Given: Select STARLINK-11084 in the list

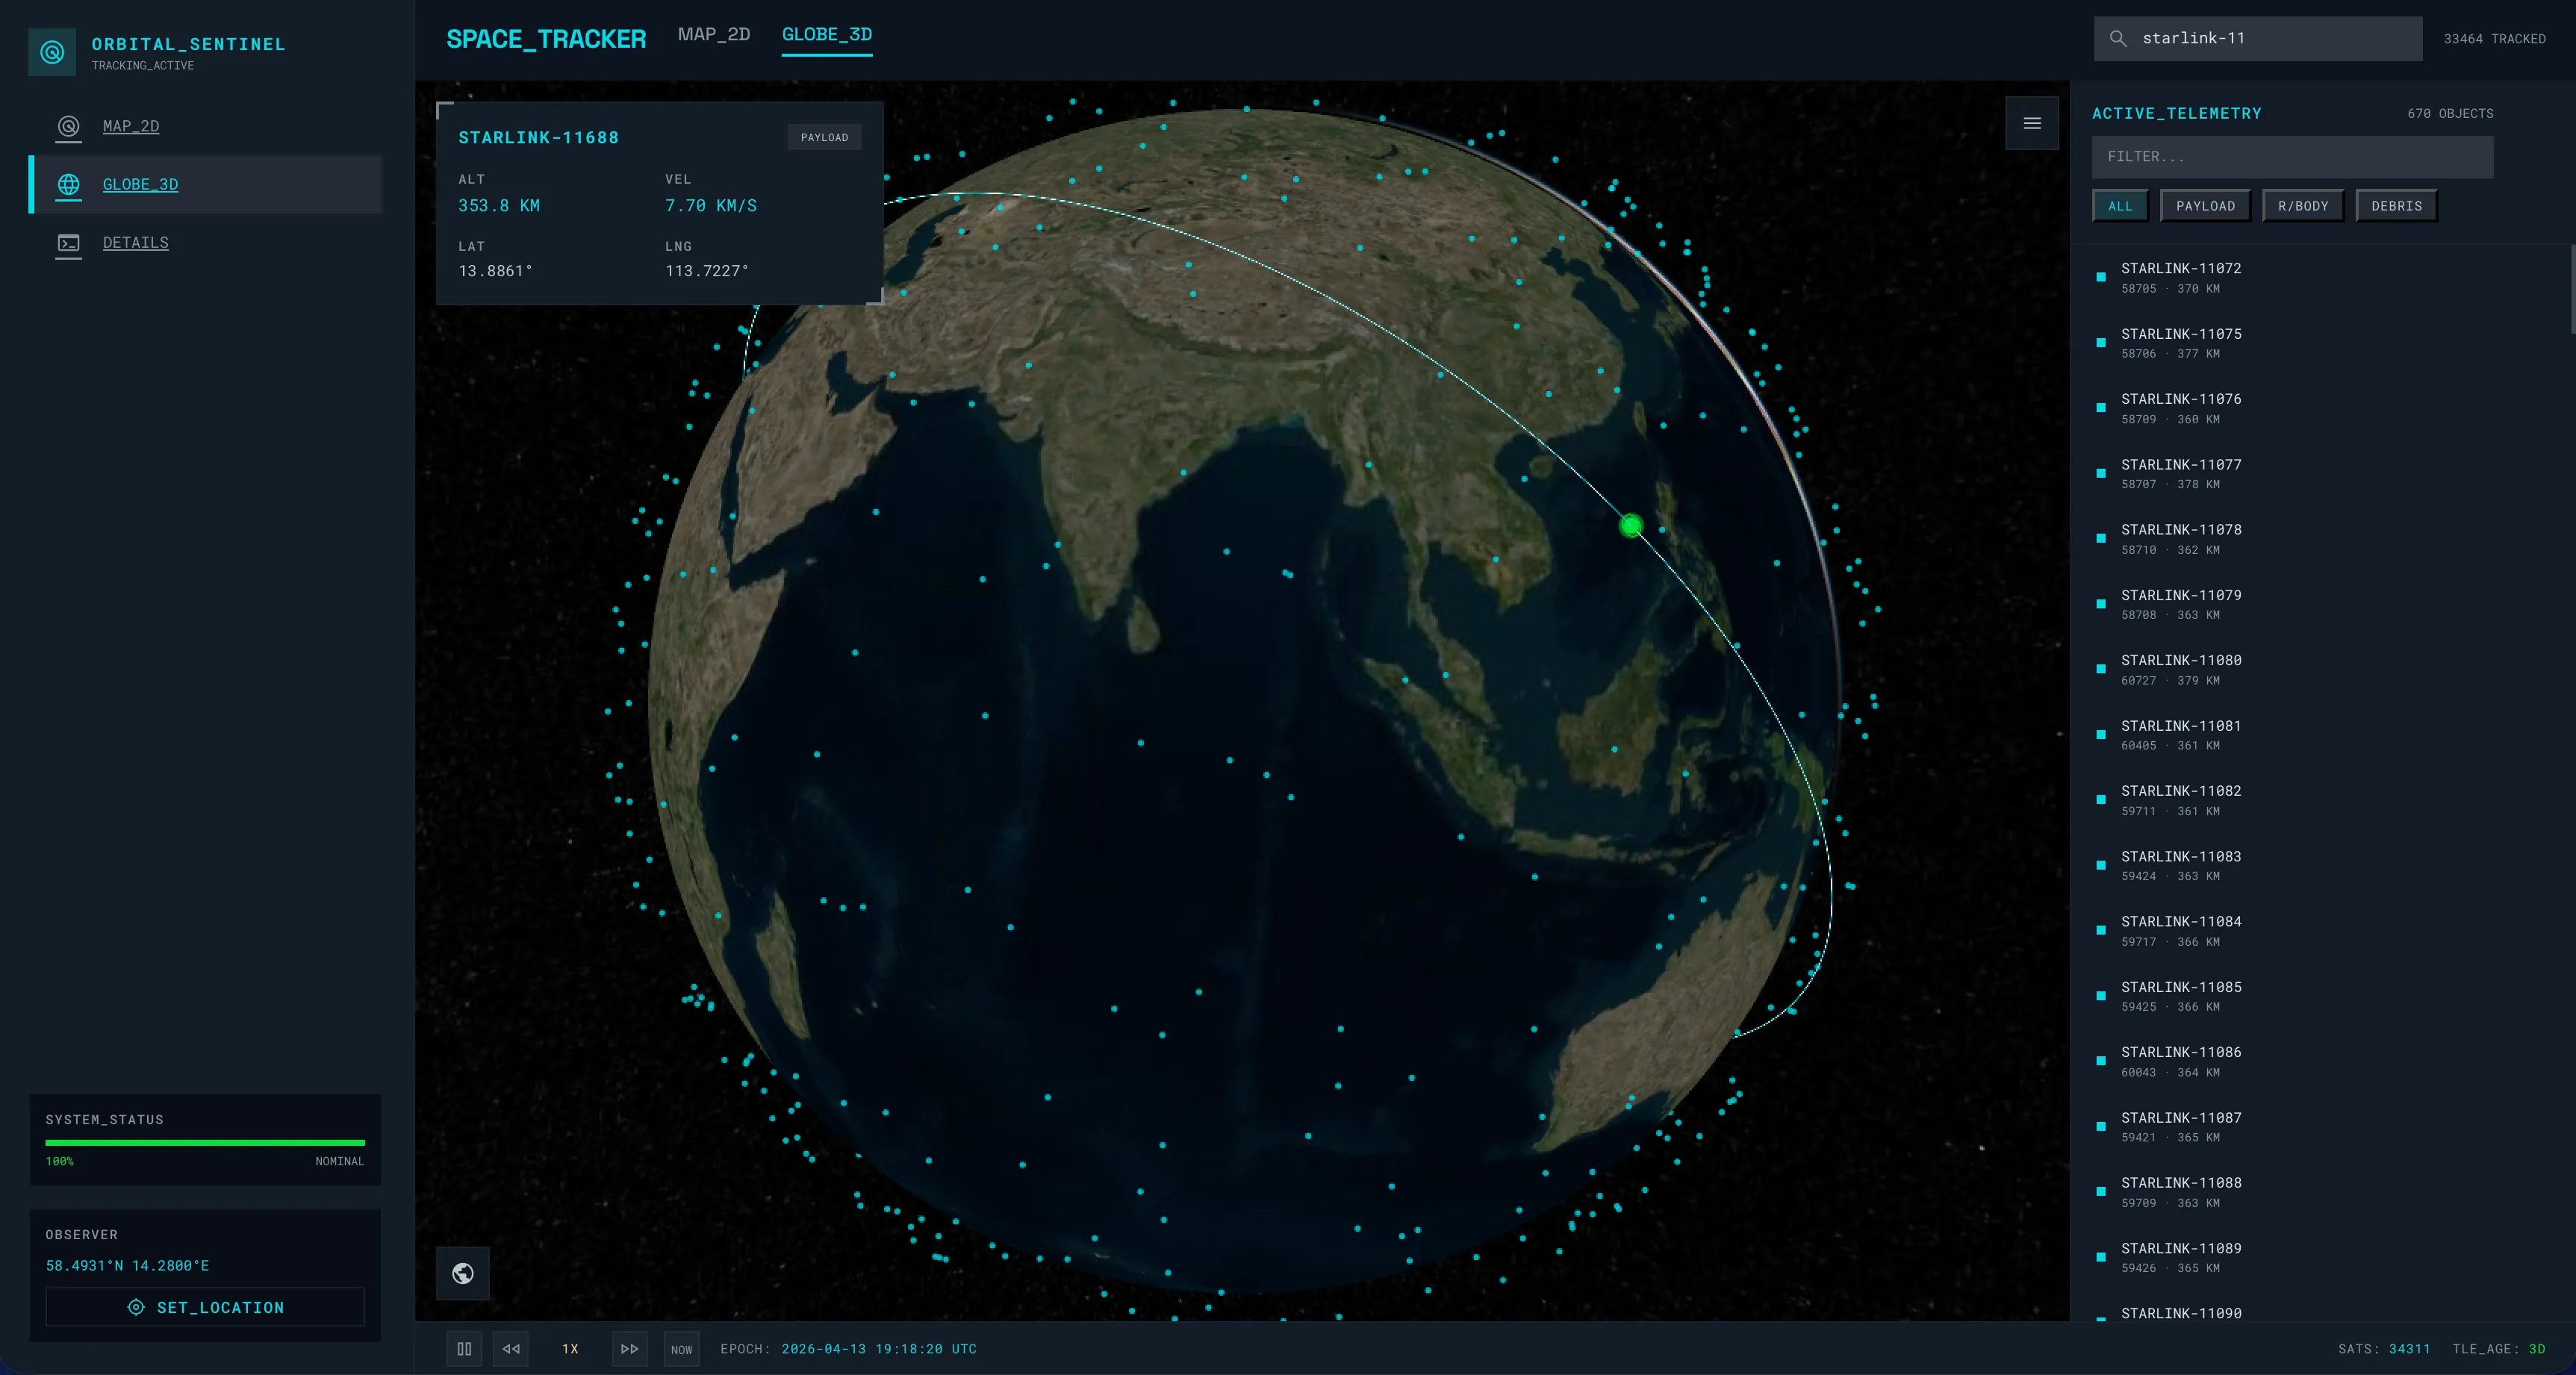Looking at the screenshot, I should 2320,931.
